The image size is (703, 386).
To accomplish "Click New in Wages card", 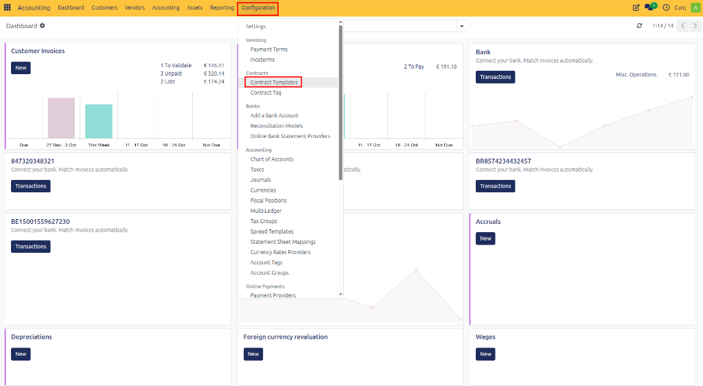I will click(485, 354).
